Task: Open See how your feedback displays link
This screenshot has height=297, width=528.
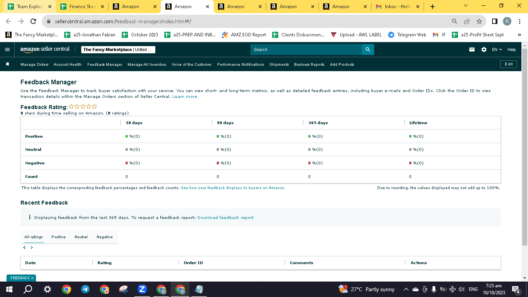Action: (233, 188)
